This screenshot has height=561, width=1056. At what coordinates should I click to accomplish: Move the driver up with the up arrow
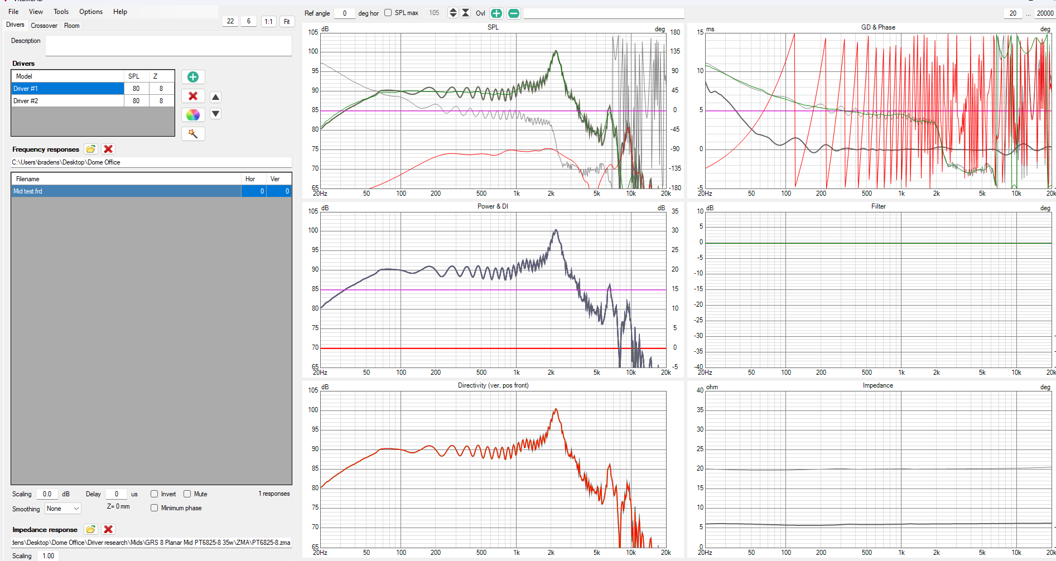pyautogui.click(x=215, y=97)
